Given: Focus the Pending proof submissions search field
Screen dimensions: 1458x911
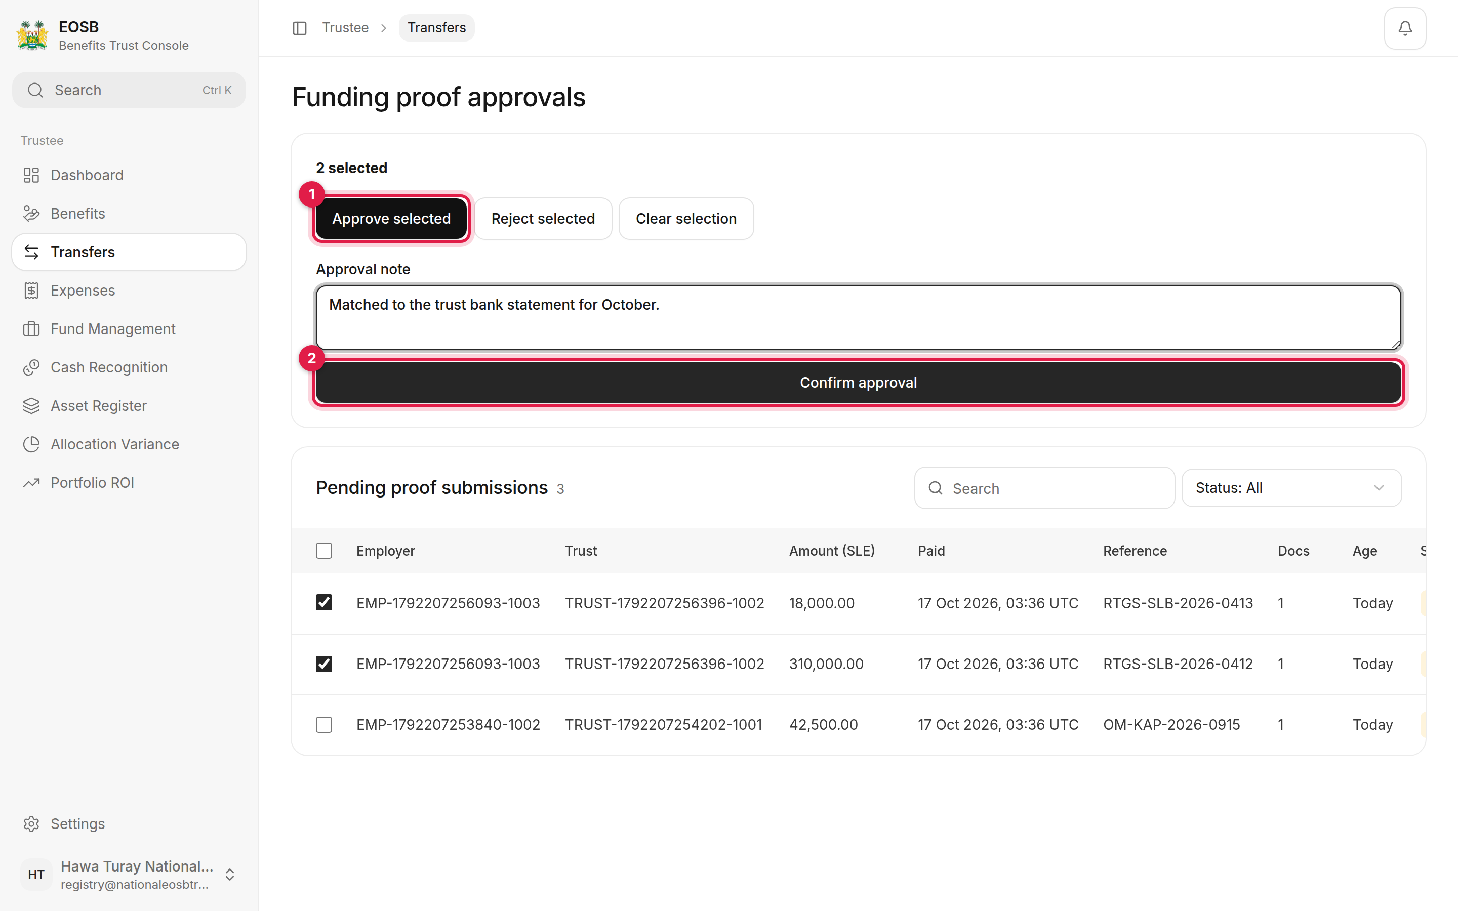Looking at the screenshot, I should [x=1044, y=488].
